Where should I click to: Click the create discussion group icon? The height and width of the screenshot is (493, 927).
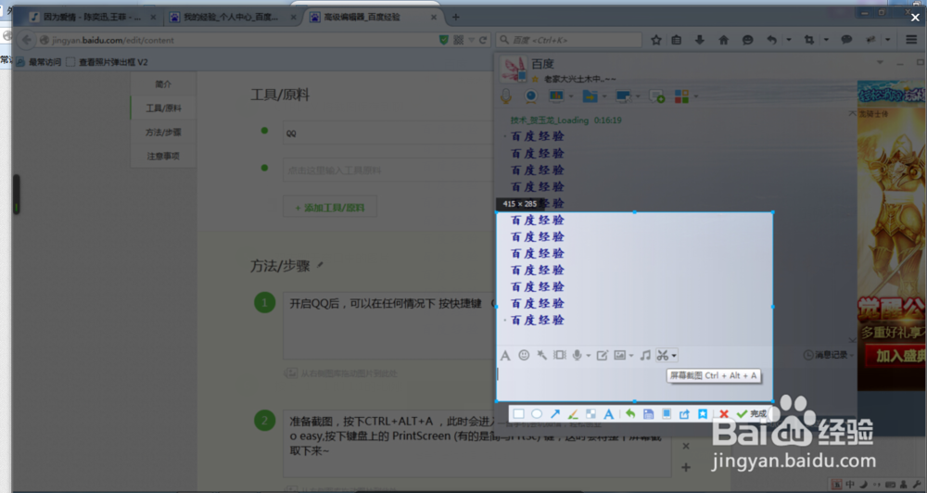coord(657,95)
